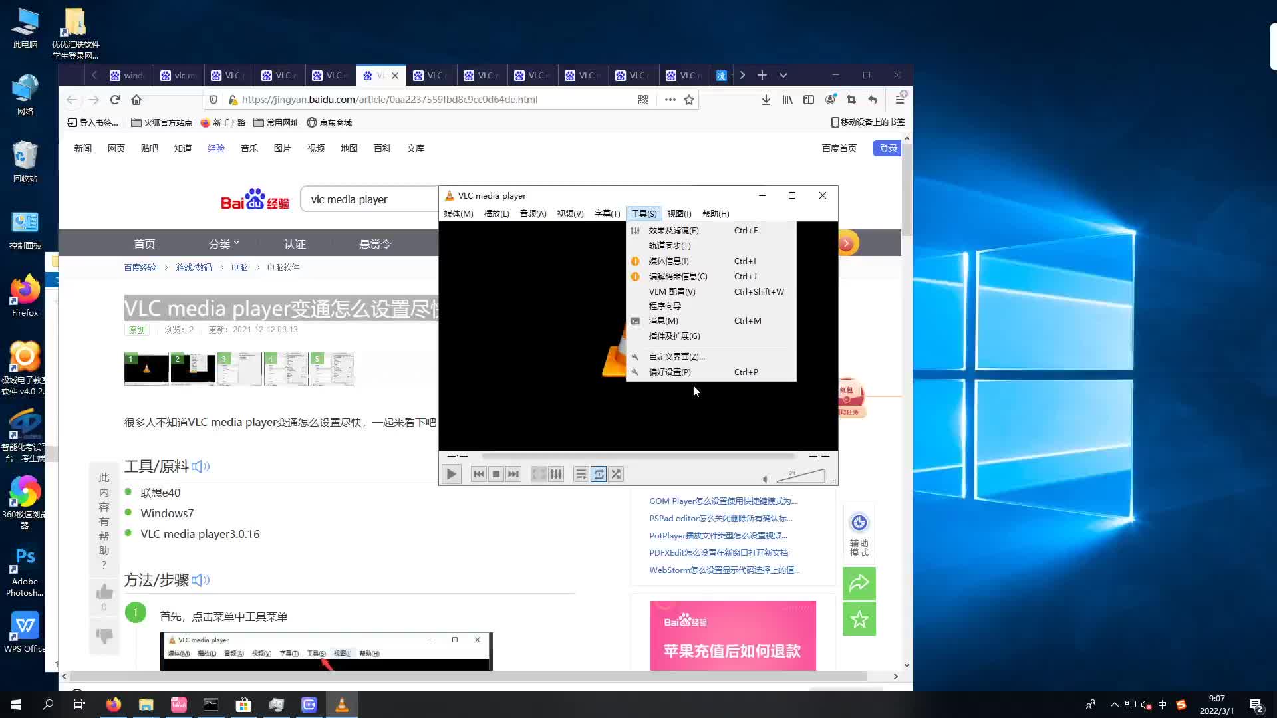Screen dimensions: 1277x718
Task: Open Firefox library icon
Action: [787, 100]
